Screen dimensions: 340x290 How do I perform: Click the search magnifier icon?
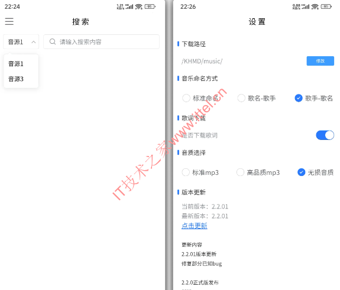point(53,41)
